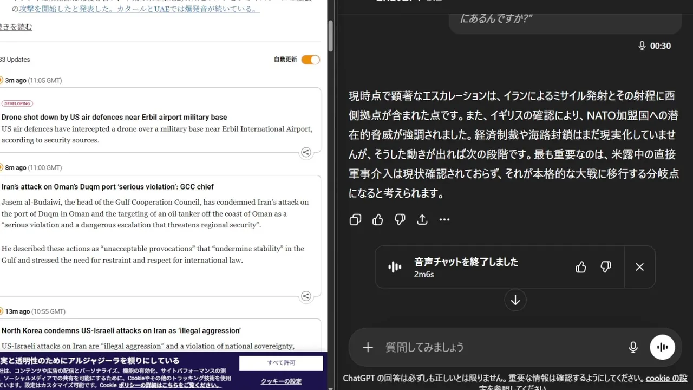
Task: Open more actions for the ChatGPT response
Action: (x=444, y=219)
